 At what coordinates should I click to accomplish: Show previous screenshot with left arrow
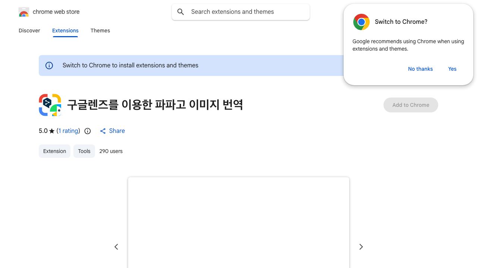pos(116,247)
